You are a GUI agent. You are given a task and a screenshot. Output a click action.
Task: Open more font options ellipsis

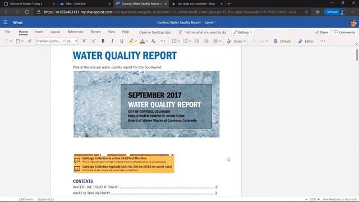163,41
